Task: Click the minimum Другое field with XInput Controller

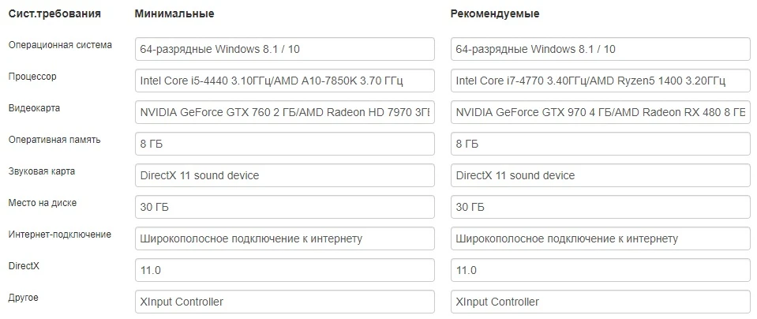Action: coord(284,302)
